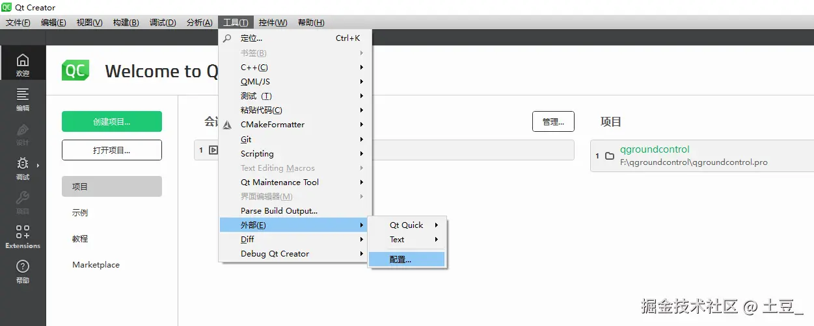Expand the Git submenu
Screen dimensions: 814x326
point(295,140)
